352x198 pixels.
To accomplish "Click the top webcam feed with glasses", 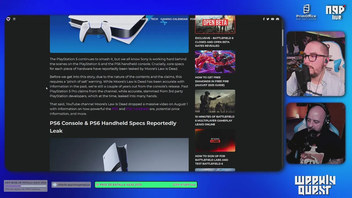I will click(x=315, y=64).
